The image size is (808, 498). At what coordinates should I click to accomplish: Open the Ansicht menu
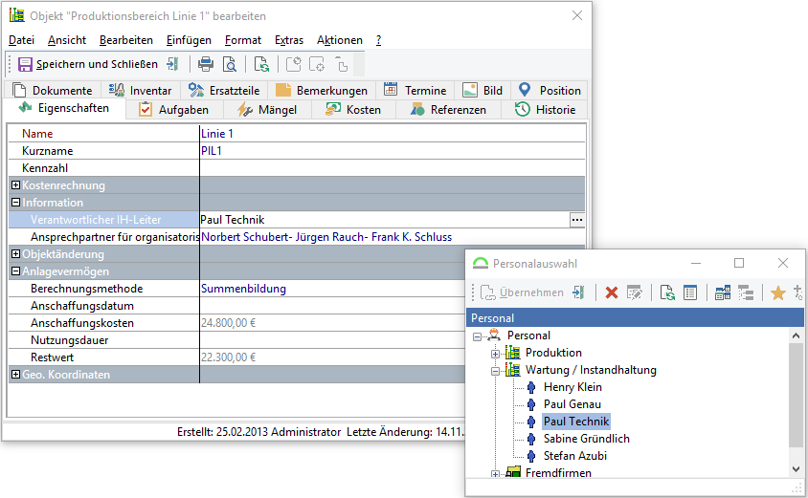(67, 40)
